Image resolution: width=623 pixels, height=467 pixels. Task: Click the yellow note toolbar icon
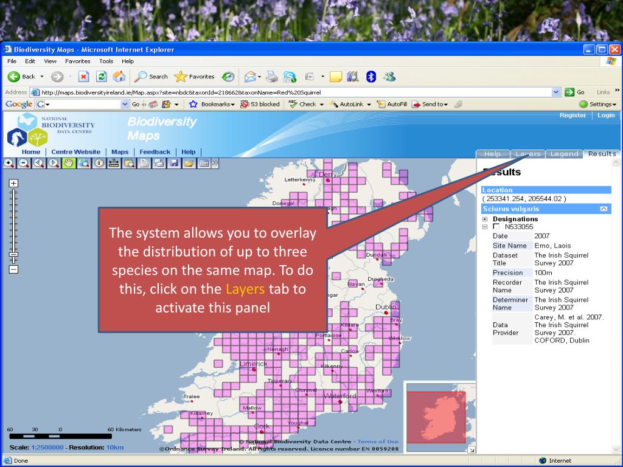point(336,77)
